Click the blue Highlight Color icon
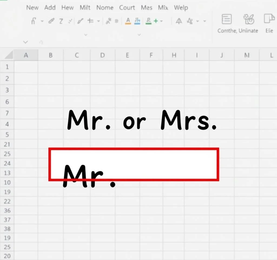277x260 pixels. pos(137,21)
